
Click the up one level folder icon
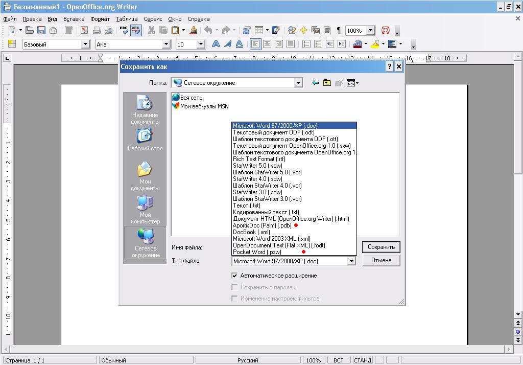[x=327, y=83]
